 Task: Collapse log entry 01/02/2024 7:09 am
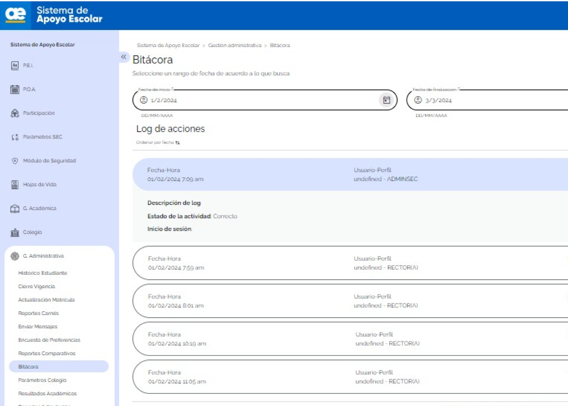tap(350, 174)
